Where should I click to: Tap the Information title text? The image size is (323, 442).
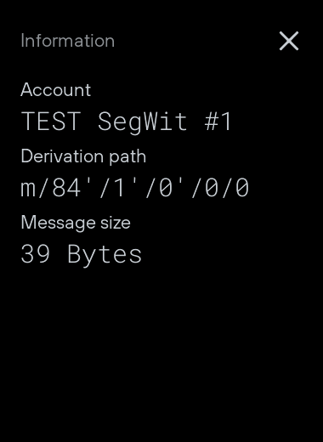click(68, 41)
